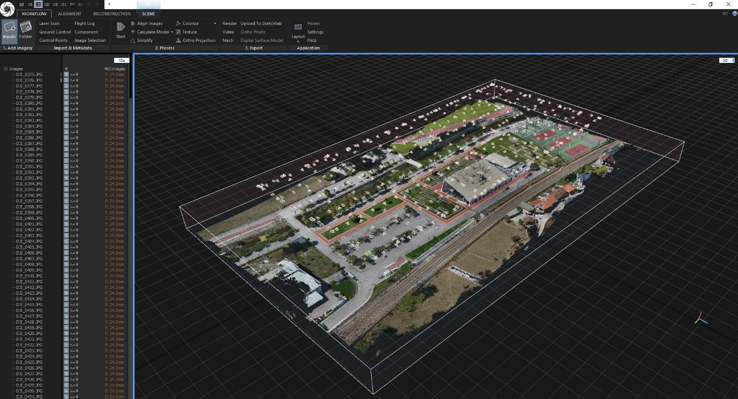Click the undo arrow in title bar
738x399 pixels.
coord(90,4)
